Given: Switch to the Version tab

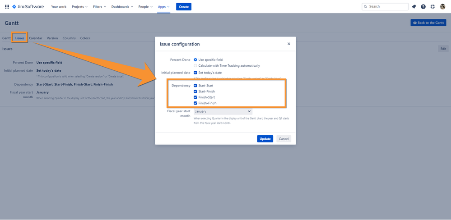Looking at the screenshot, I should click(x=52, y=38).
